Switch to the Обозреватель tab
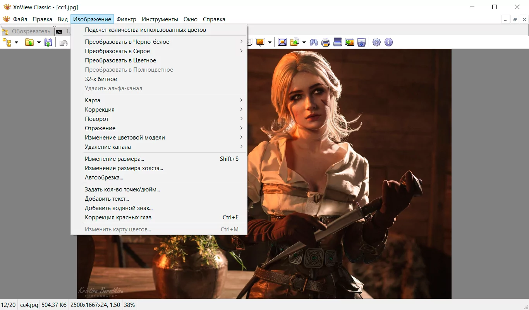529x310 pixels. (27, 31)
